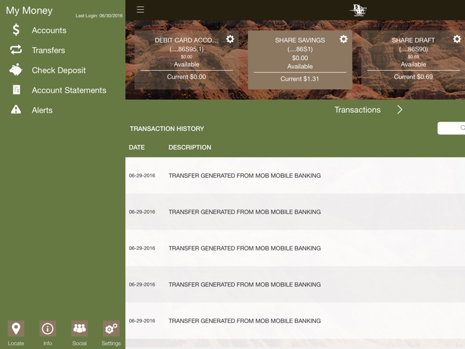Click the transaction history search field

[x=451, y=128]
